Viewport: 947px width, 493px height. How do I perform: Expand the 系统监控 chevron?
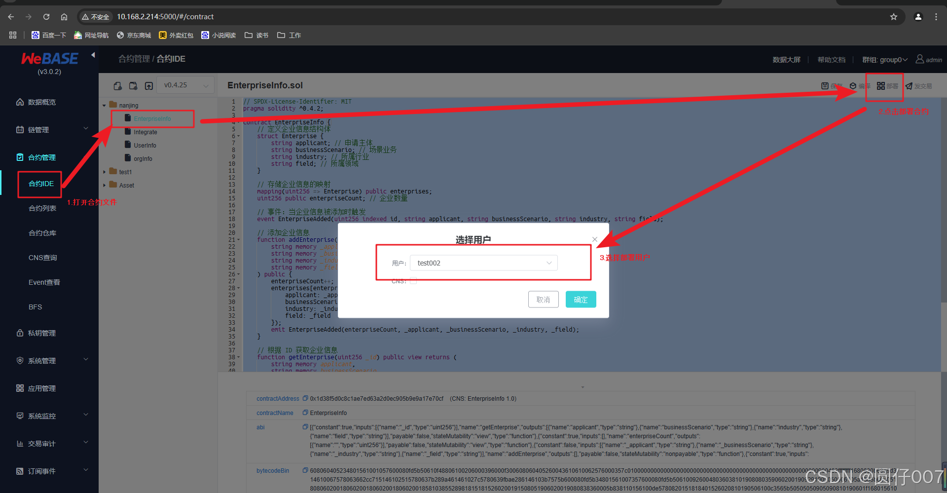[86, 415]
